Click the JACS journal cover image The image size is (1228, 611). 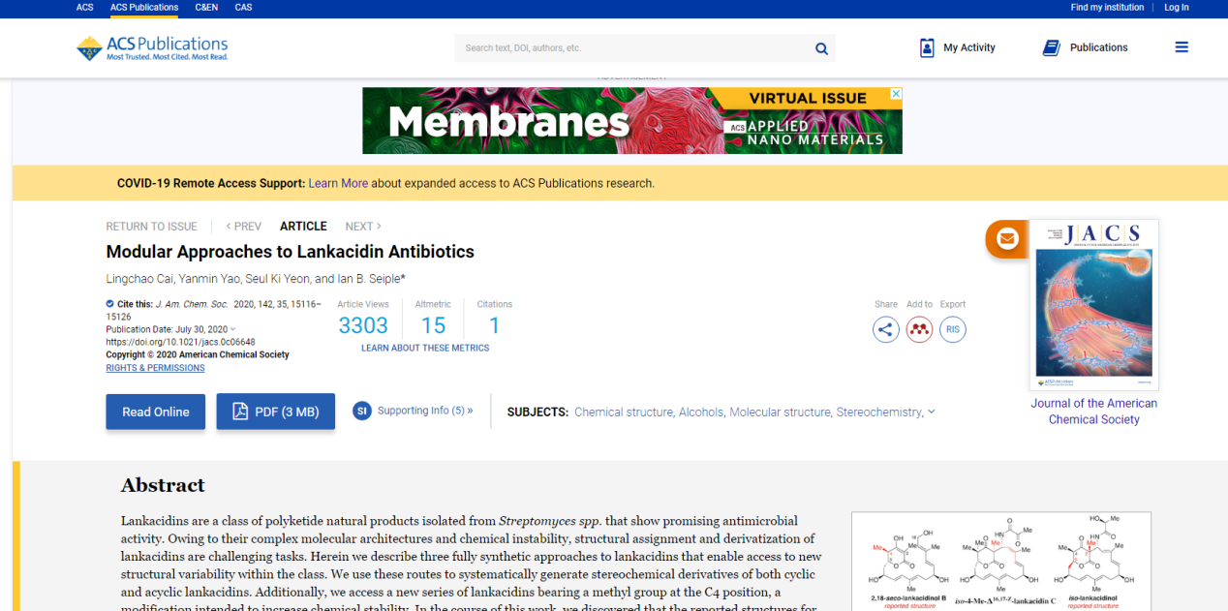tap(1093, 304)
